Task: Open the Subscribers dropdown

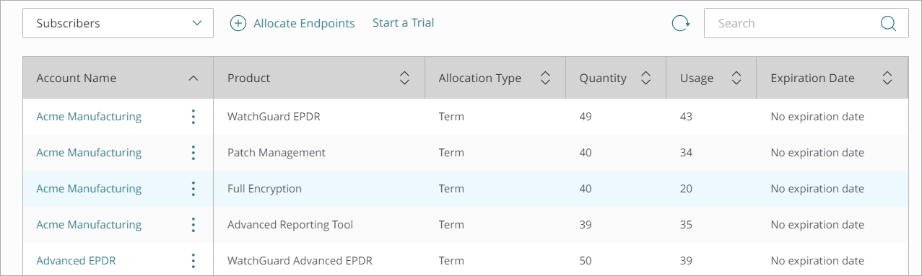Action: [118, 23]
